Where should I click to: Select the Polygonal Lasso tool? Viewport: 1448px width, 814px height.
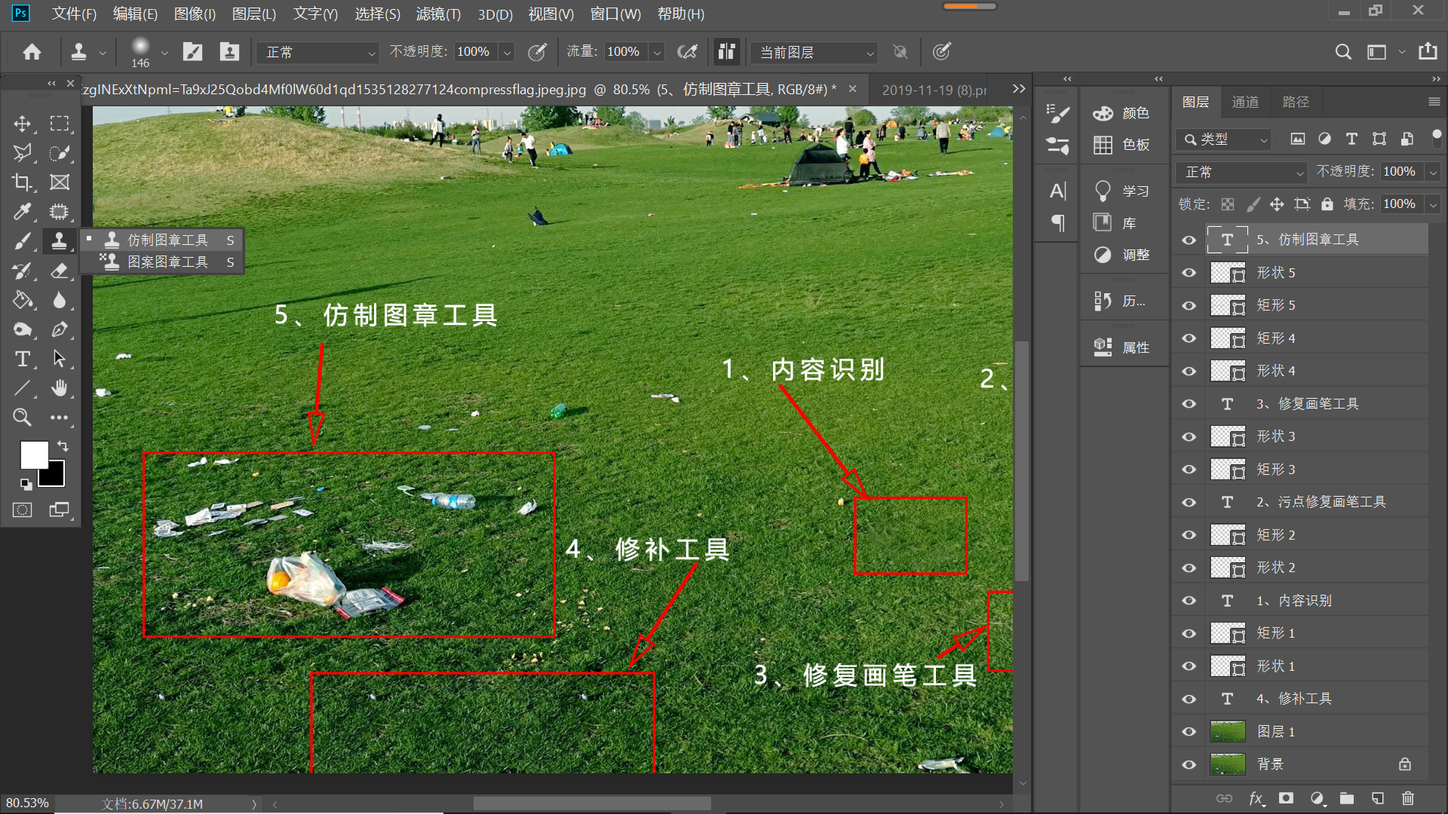coord(23,153)
